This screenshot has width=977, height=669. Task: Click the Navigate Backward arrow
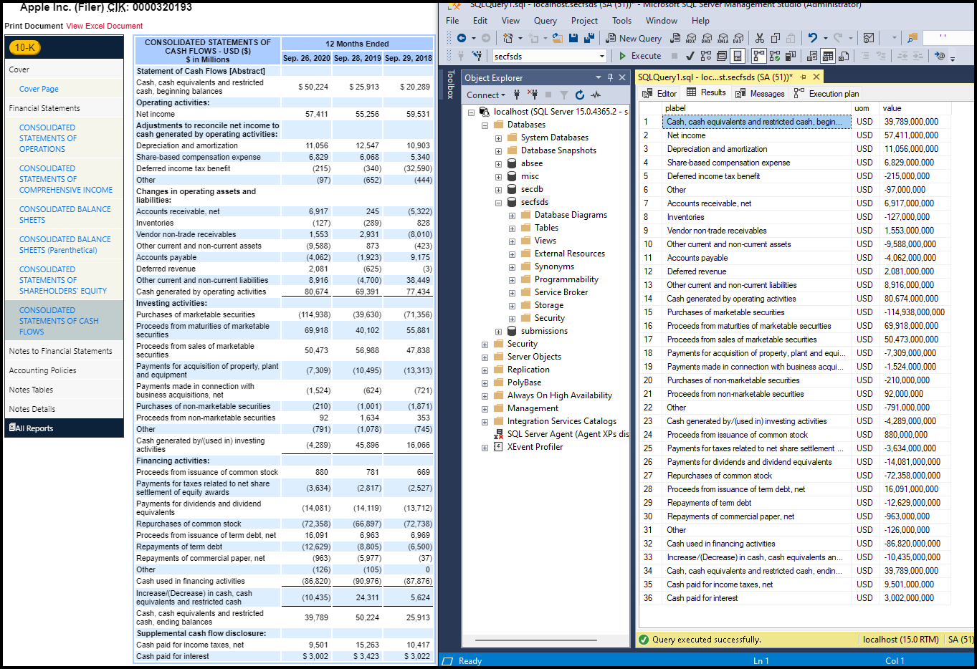pos(462,38)
